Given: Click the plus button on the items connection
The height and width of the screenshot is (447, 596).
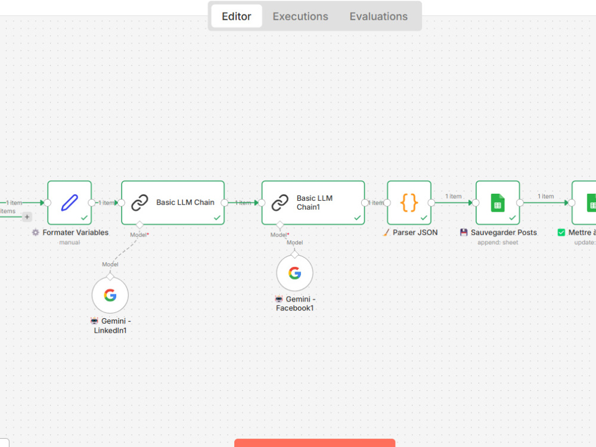Looking at the screenshot, I should [27, 217].
